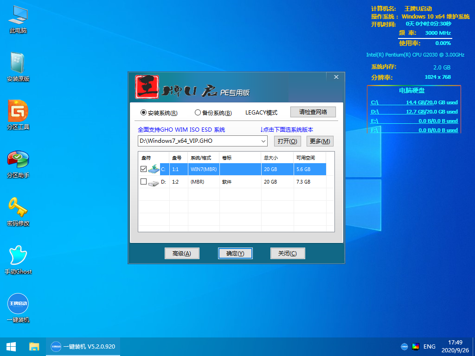The width and height of the screenshot is (475, 356).
Task: Select the WIN7(MBR) cell in row C:
Action: point(204,169)
